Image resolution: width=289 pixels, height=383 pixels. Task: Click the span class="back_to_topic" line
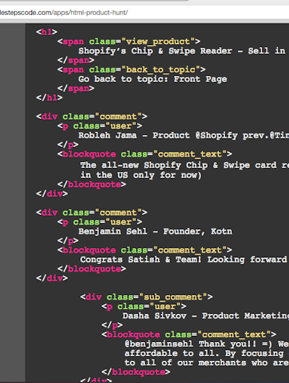(132, 70)
